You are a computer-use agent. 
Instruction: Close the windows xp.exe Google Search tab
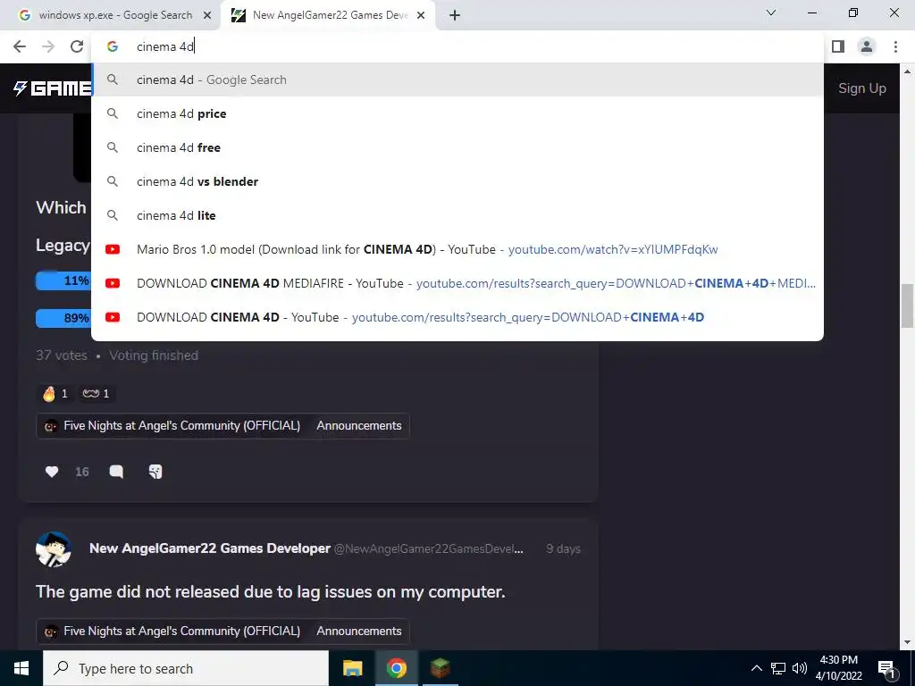pos(207,15)
